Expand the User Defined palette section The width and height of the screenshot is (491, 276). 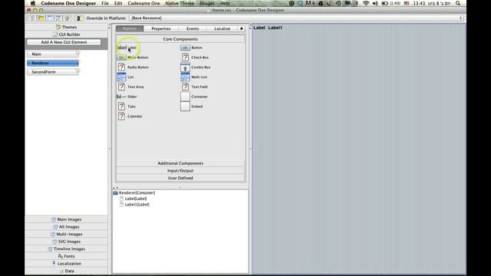point(180,178)
